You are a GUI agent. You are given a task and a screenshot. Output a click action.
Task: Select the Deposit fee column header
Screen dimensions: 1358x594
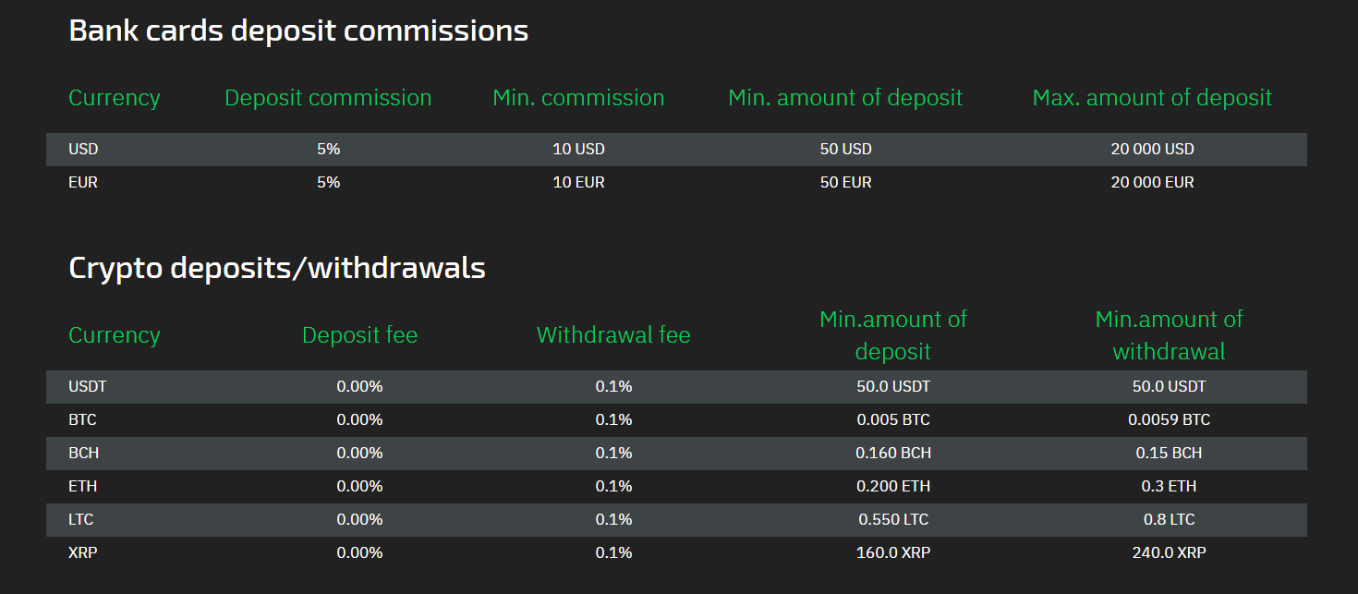tap(359, 335)
